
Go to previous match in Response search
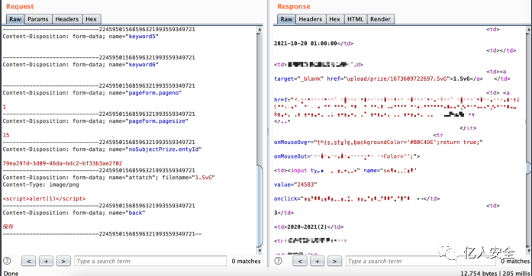coord(300,261)
